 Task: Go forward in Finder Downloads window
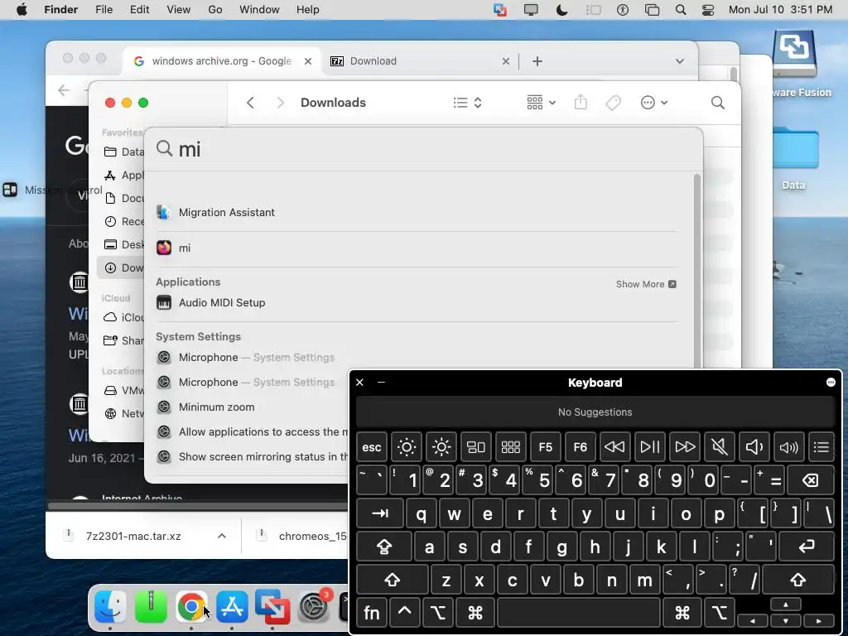point(280,103)
